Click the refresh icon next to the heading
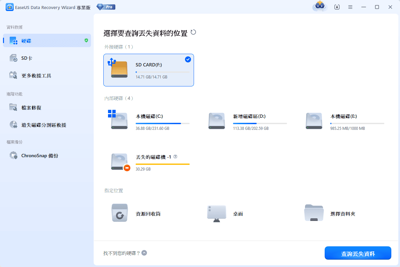This screenshot has height=267, width=400. [x=193, y=32]
